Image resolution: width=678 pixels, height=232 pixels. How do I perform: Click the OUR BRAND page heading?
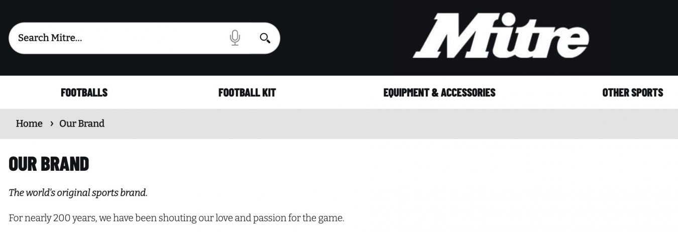(x=49, y=164)
